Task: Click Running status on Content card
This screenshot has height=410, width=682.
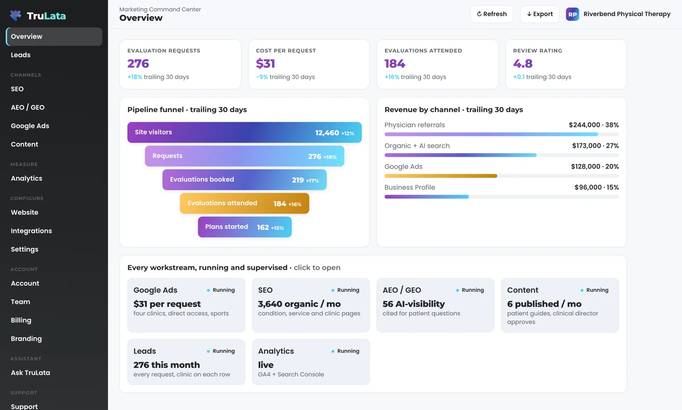Action: [594, 290]
